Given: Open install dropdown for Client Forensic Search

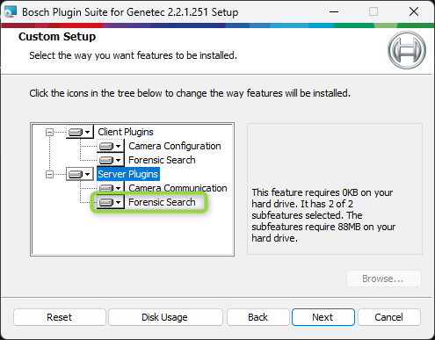Looking at the screenshot, I should pyautogui.click(x=111, y=160).
